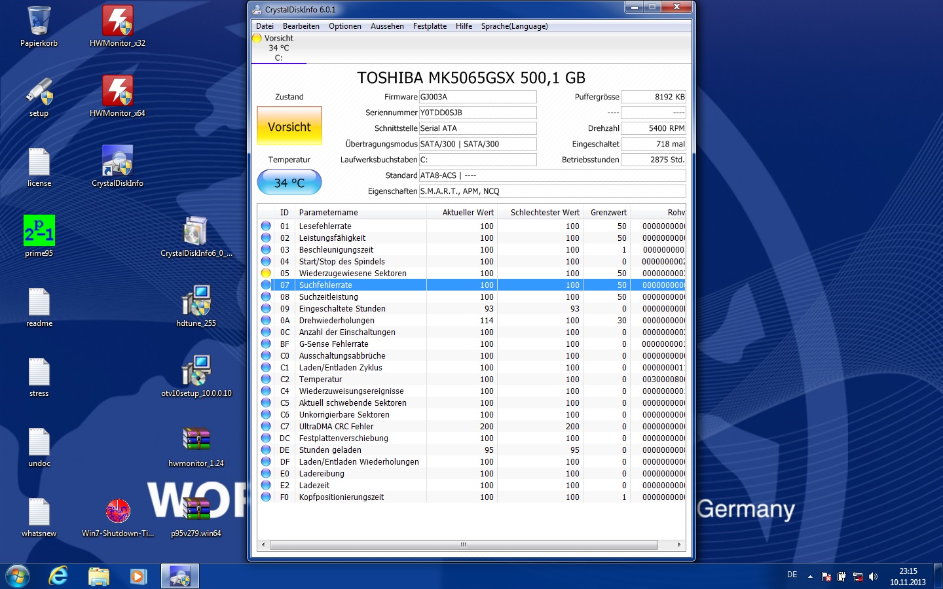Click the yellow Vorsicht drive indicator for C:
Screen dimensions: 943x589
pyautogui.click(x=279, y=48)
